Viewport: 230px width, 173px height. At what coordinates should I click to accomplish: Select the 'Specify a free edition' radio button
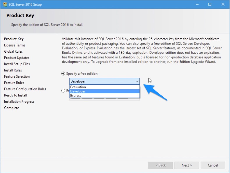(x=63, y=74)
